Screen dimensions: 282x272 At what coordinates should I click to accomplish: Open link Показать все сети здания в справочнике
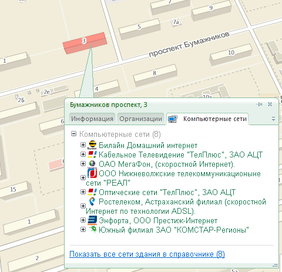147,254
